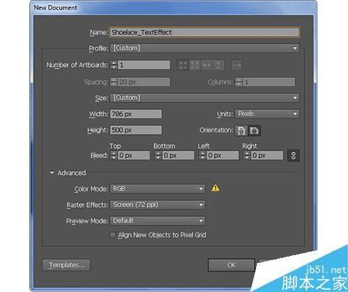Screen dimensions: 348x292
Task: Click the yellow color mode warning icon
Action: point(216,188)
